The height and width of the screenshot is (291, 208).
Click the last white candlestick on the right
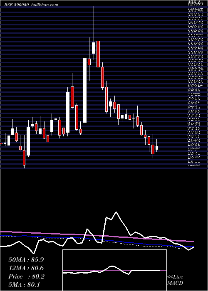(x=157, y=148)
